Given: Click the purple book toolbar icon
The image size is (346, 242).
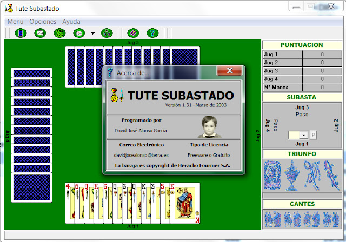Looking at the screenshot, I should pyautogui.click(x=133, y=33).
